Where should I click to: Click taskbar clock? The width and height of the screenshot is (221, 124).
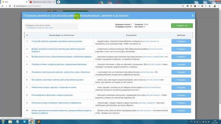coord(215,122)
